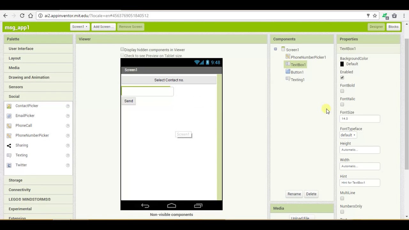Click the Button1 icon in component tree

[x=288, y=72]
